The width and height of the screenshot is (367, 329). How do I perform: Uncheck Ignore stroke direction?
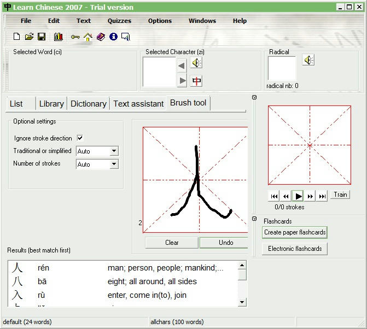(80, 138)
